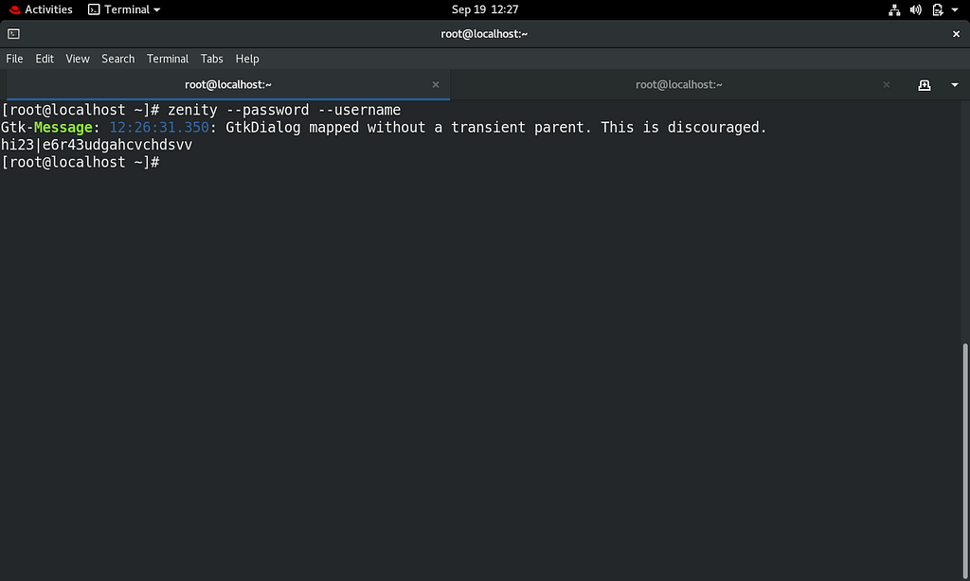This screenshot has height=581, width=970.
Task: Open the Activities overview
Action: point(41,9)
